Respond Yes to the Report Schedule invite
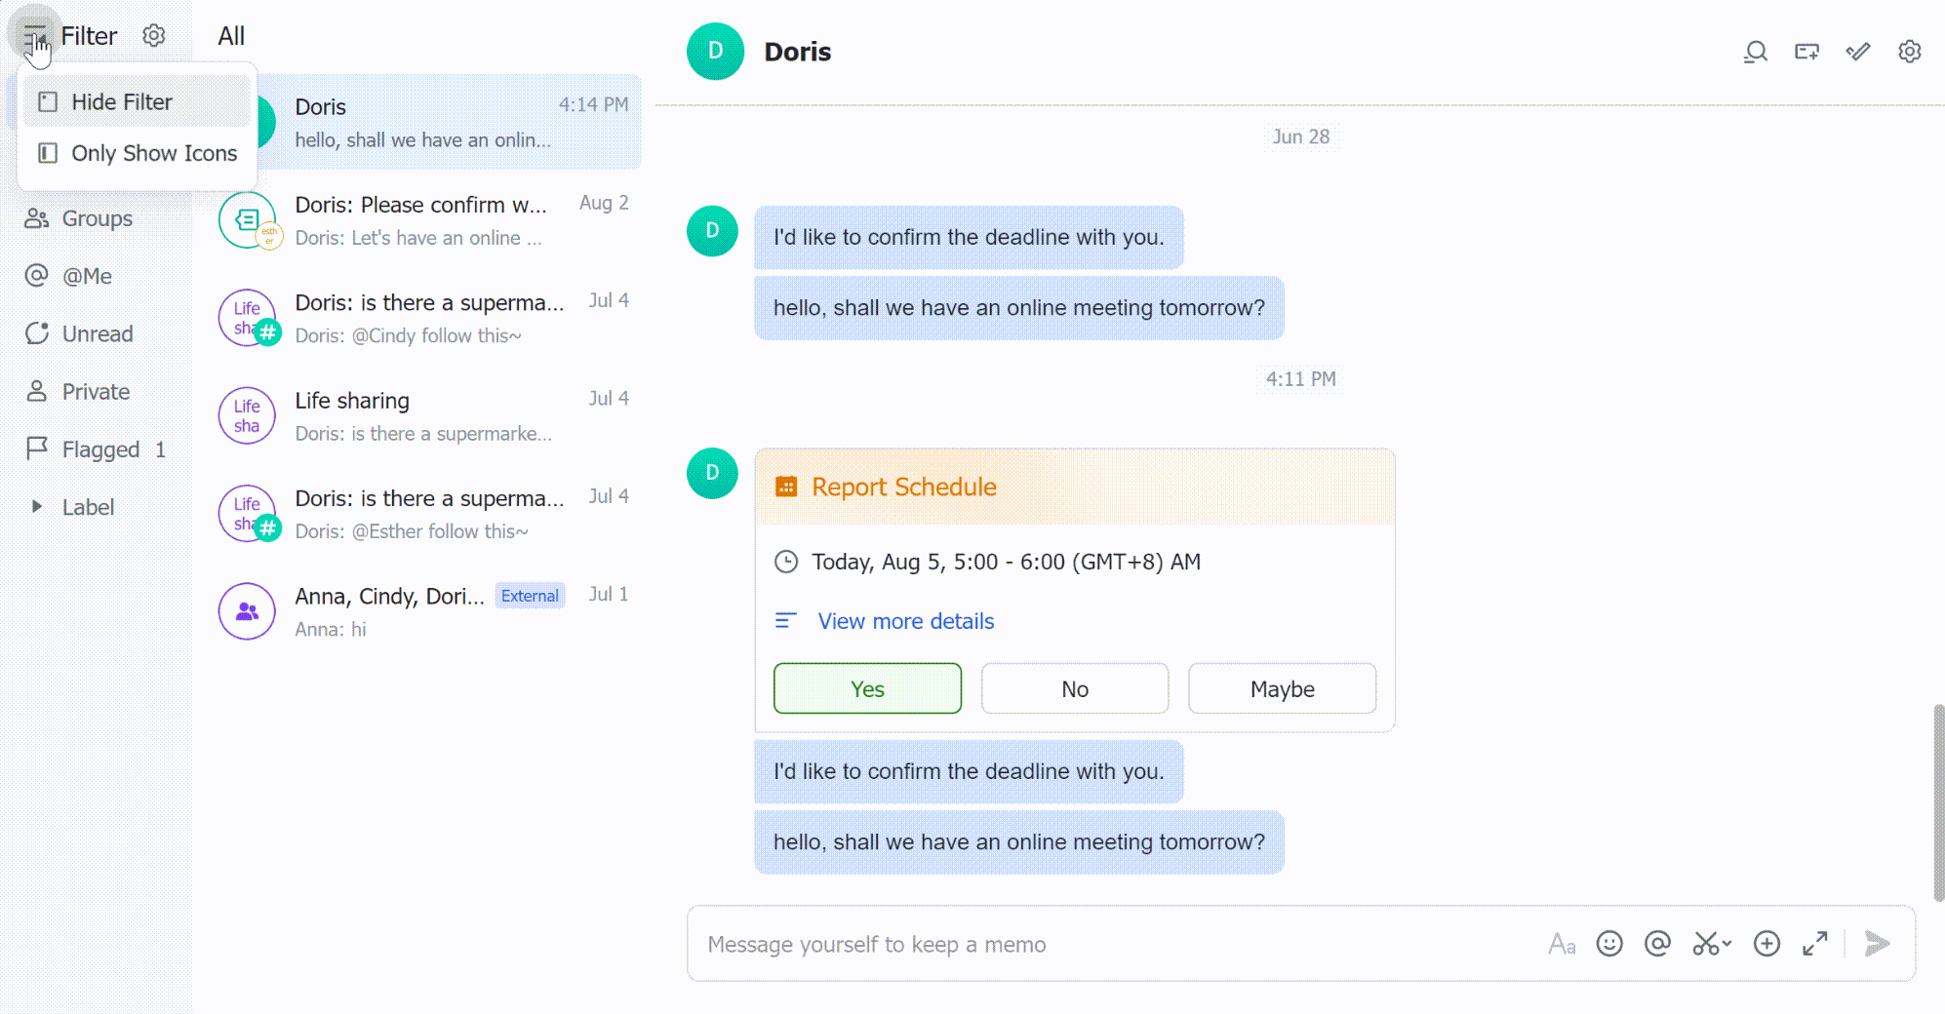The image size is (1945, 1014). point(866,688)
